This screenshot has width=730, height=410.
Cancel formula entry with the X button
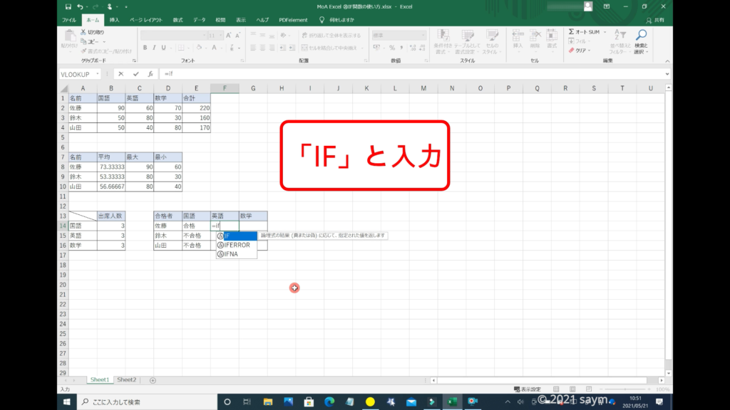(120, 73)
